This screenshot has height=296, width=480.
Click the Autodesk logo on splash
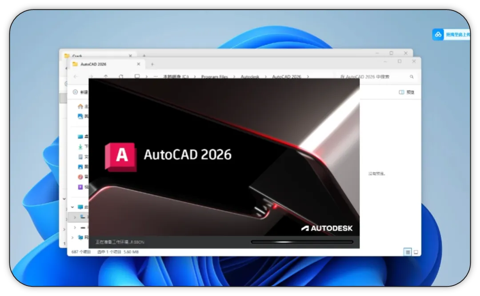pyautogui.click(x=327, y=228)
